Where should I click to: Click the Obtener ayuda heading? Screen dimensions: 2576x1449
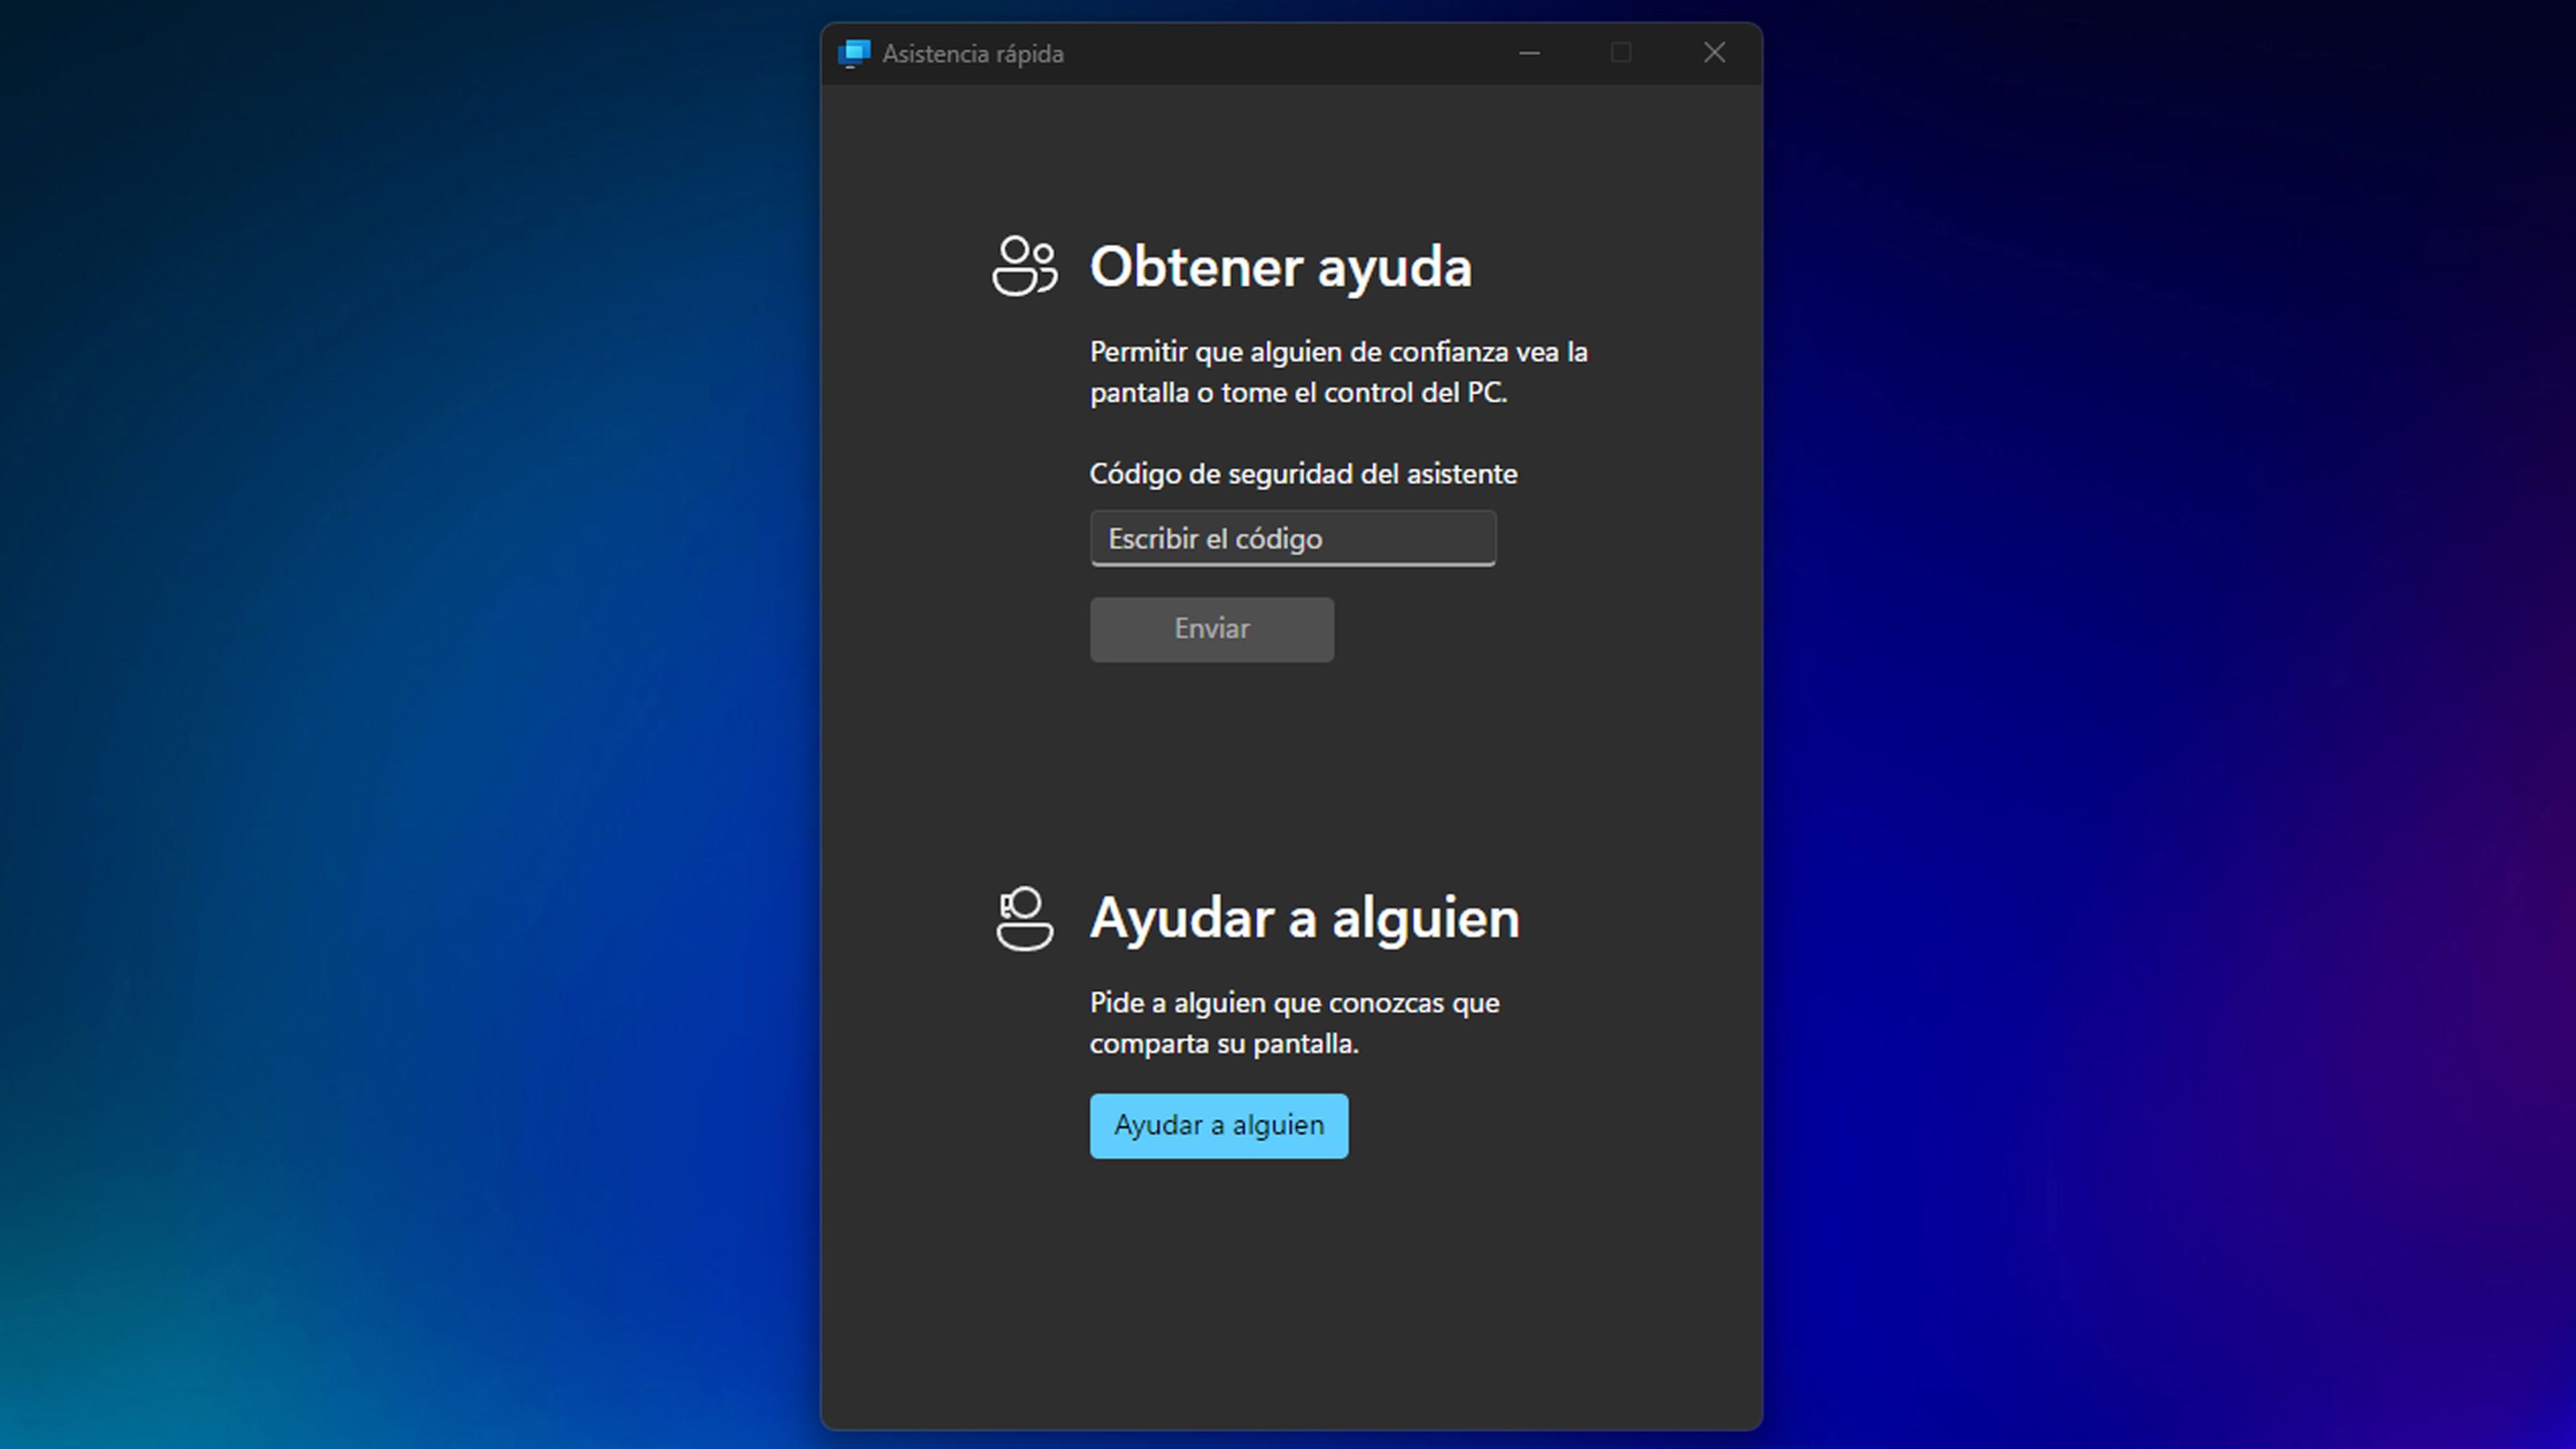(1280, 267)
